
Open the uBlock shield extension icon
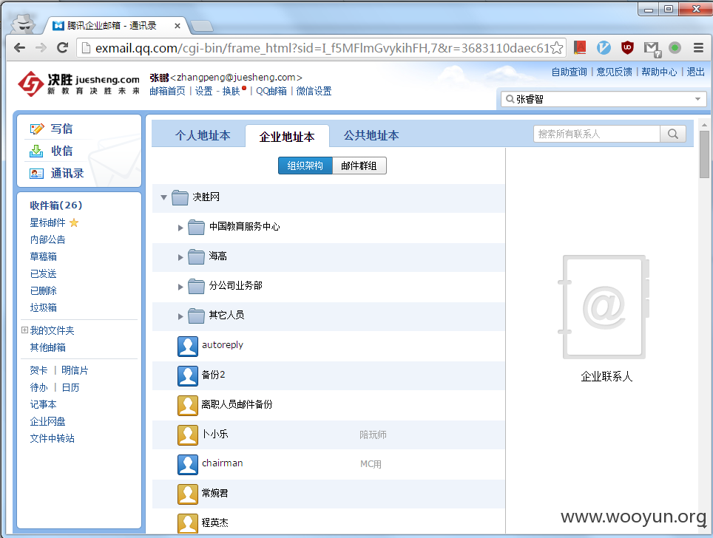pyautogui.click(x=627, y=48)
